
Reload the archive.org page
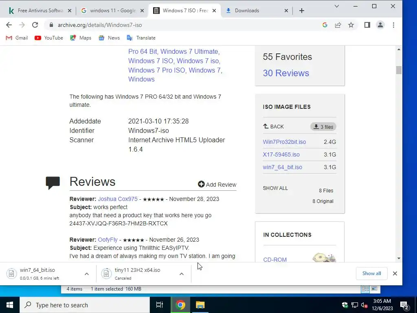click(35, 25)
